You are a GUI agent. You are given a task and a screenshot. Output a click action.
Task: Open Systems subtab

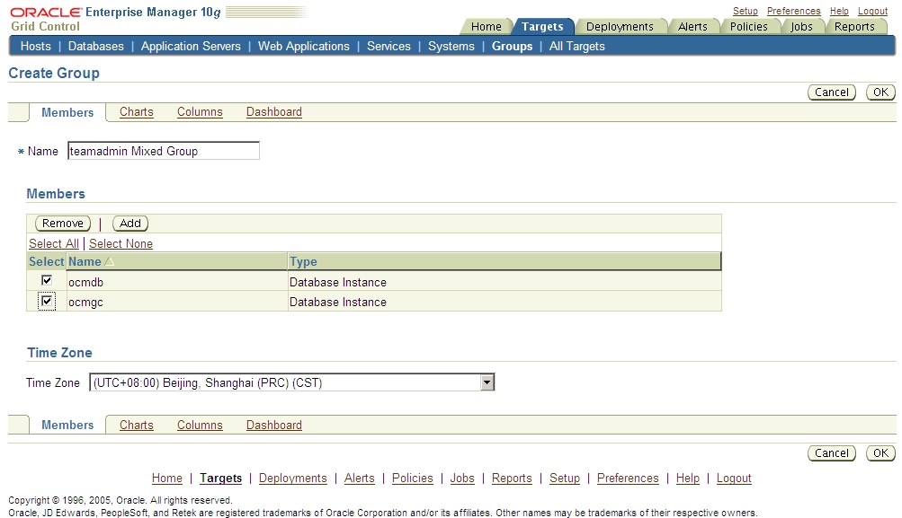coord(451,46)
